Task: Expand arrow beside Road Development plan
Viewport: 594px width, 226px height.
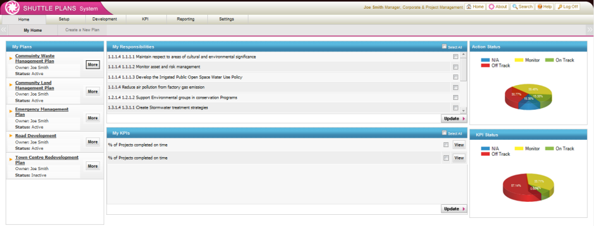Action: [x=11, y=135]
